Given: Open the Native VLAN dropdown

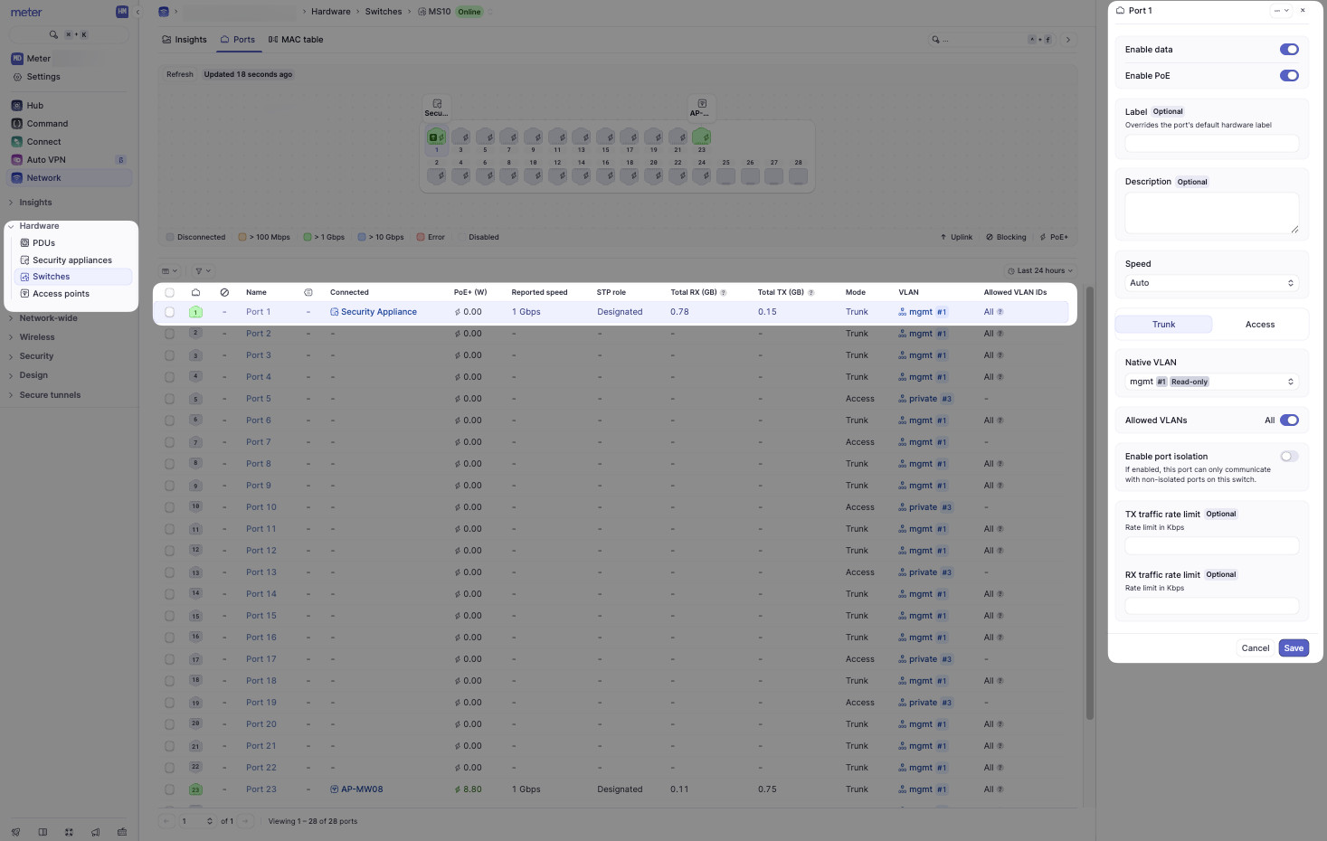Looking at the screenshot, I should click(1211, 381).
